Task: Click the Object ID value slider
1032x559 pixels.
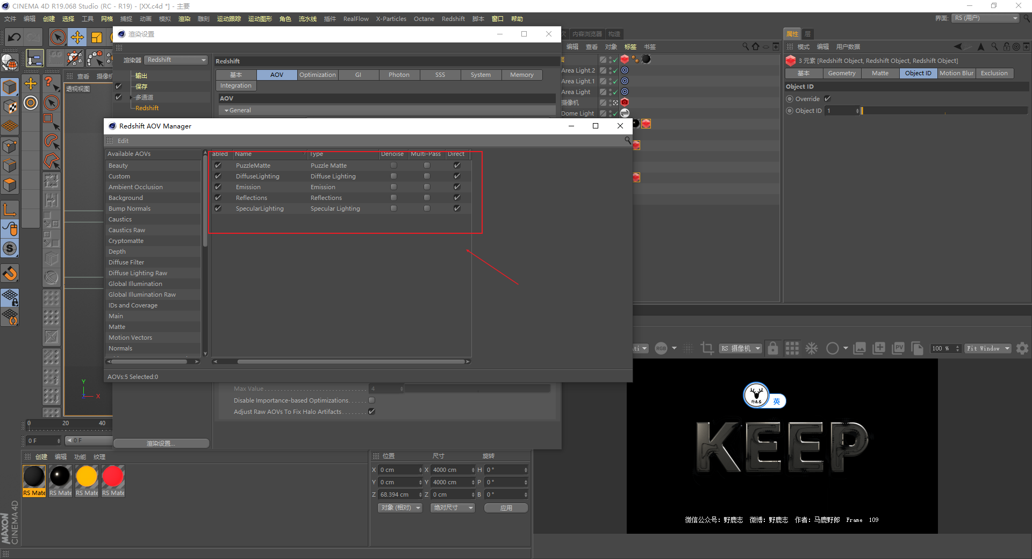Action: point(944,111)
